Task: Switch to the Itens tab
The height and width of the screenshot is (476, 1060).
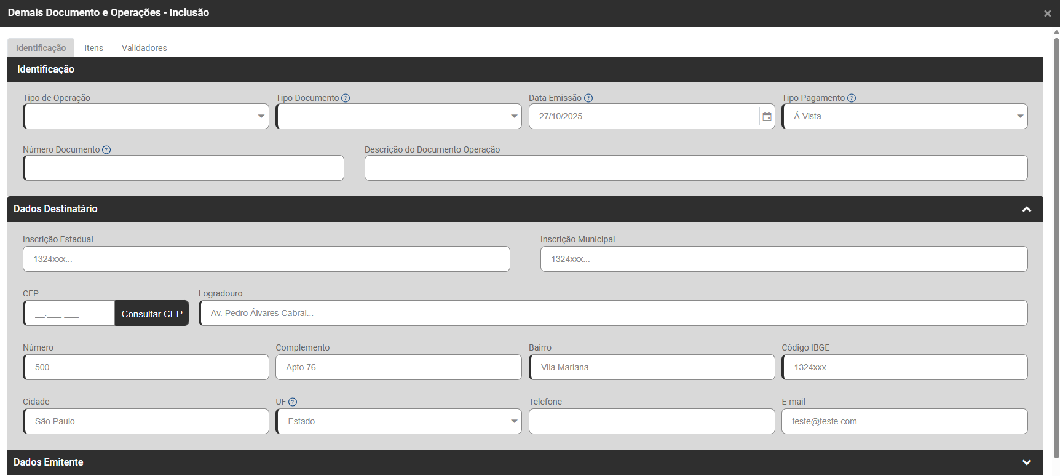Action: [x=93, y=48]
